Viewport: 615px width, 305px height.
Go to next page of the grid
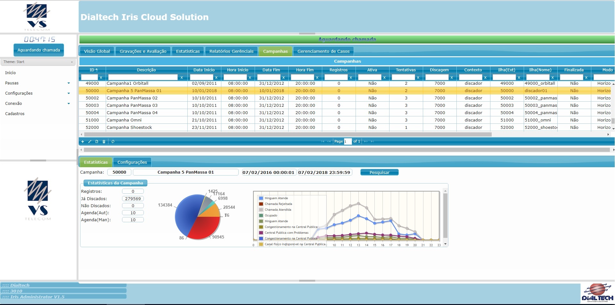(366, 142)
